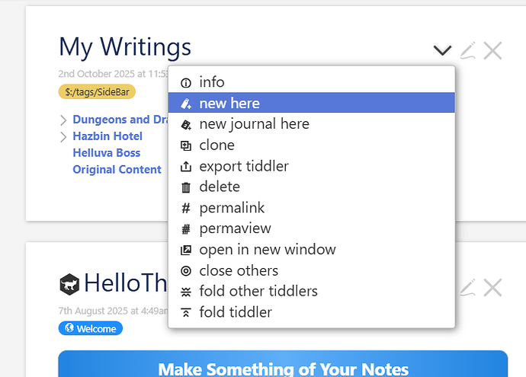This screenshot has width=526, height=377.
Task: Click the info icon in dropdown menu
Action: pyautogui.click(x=186, y=82)
